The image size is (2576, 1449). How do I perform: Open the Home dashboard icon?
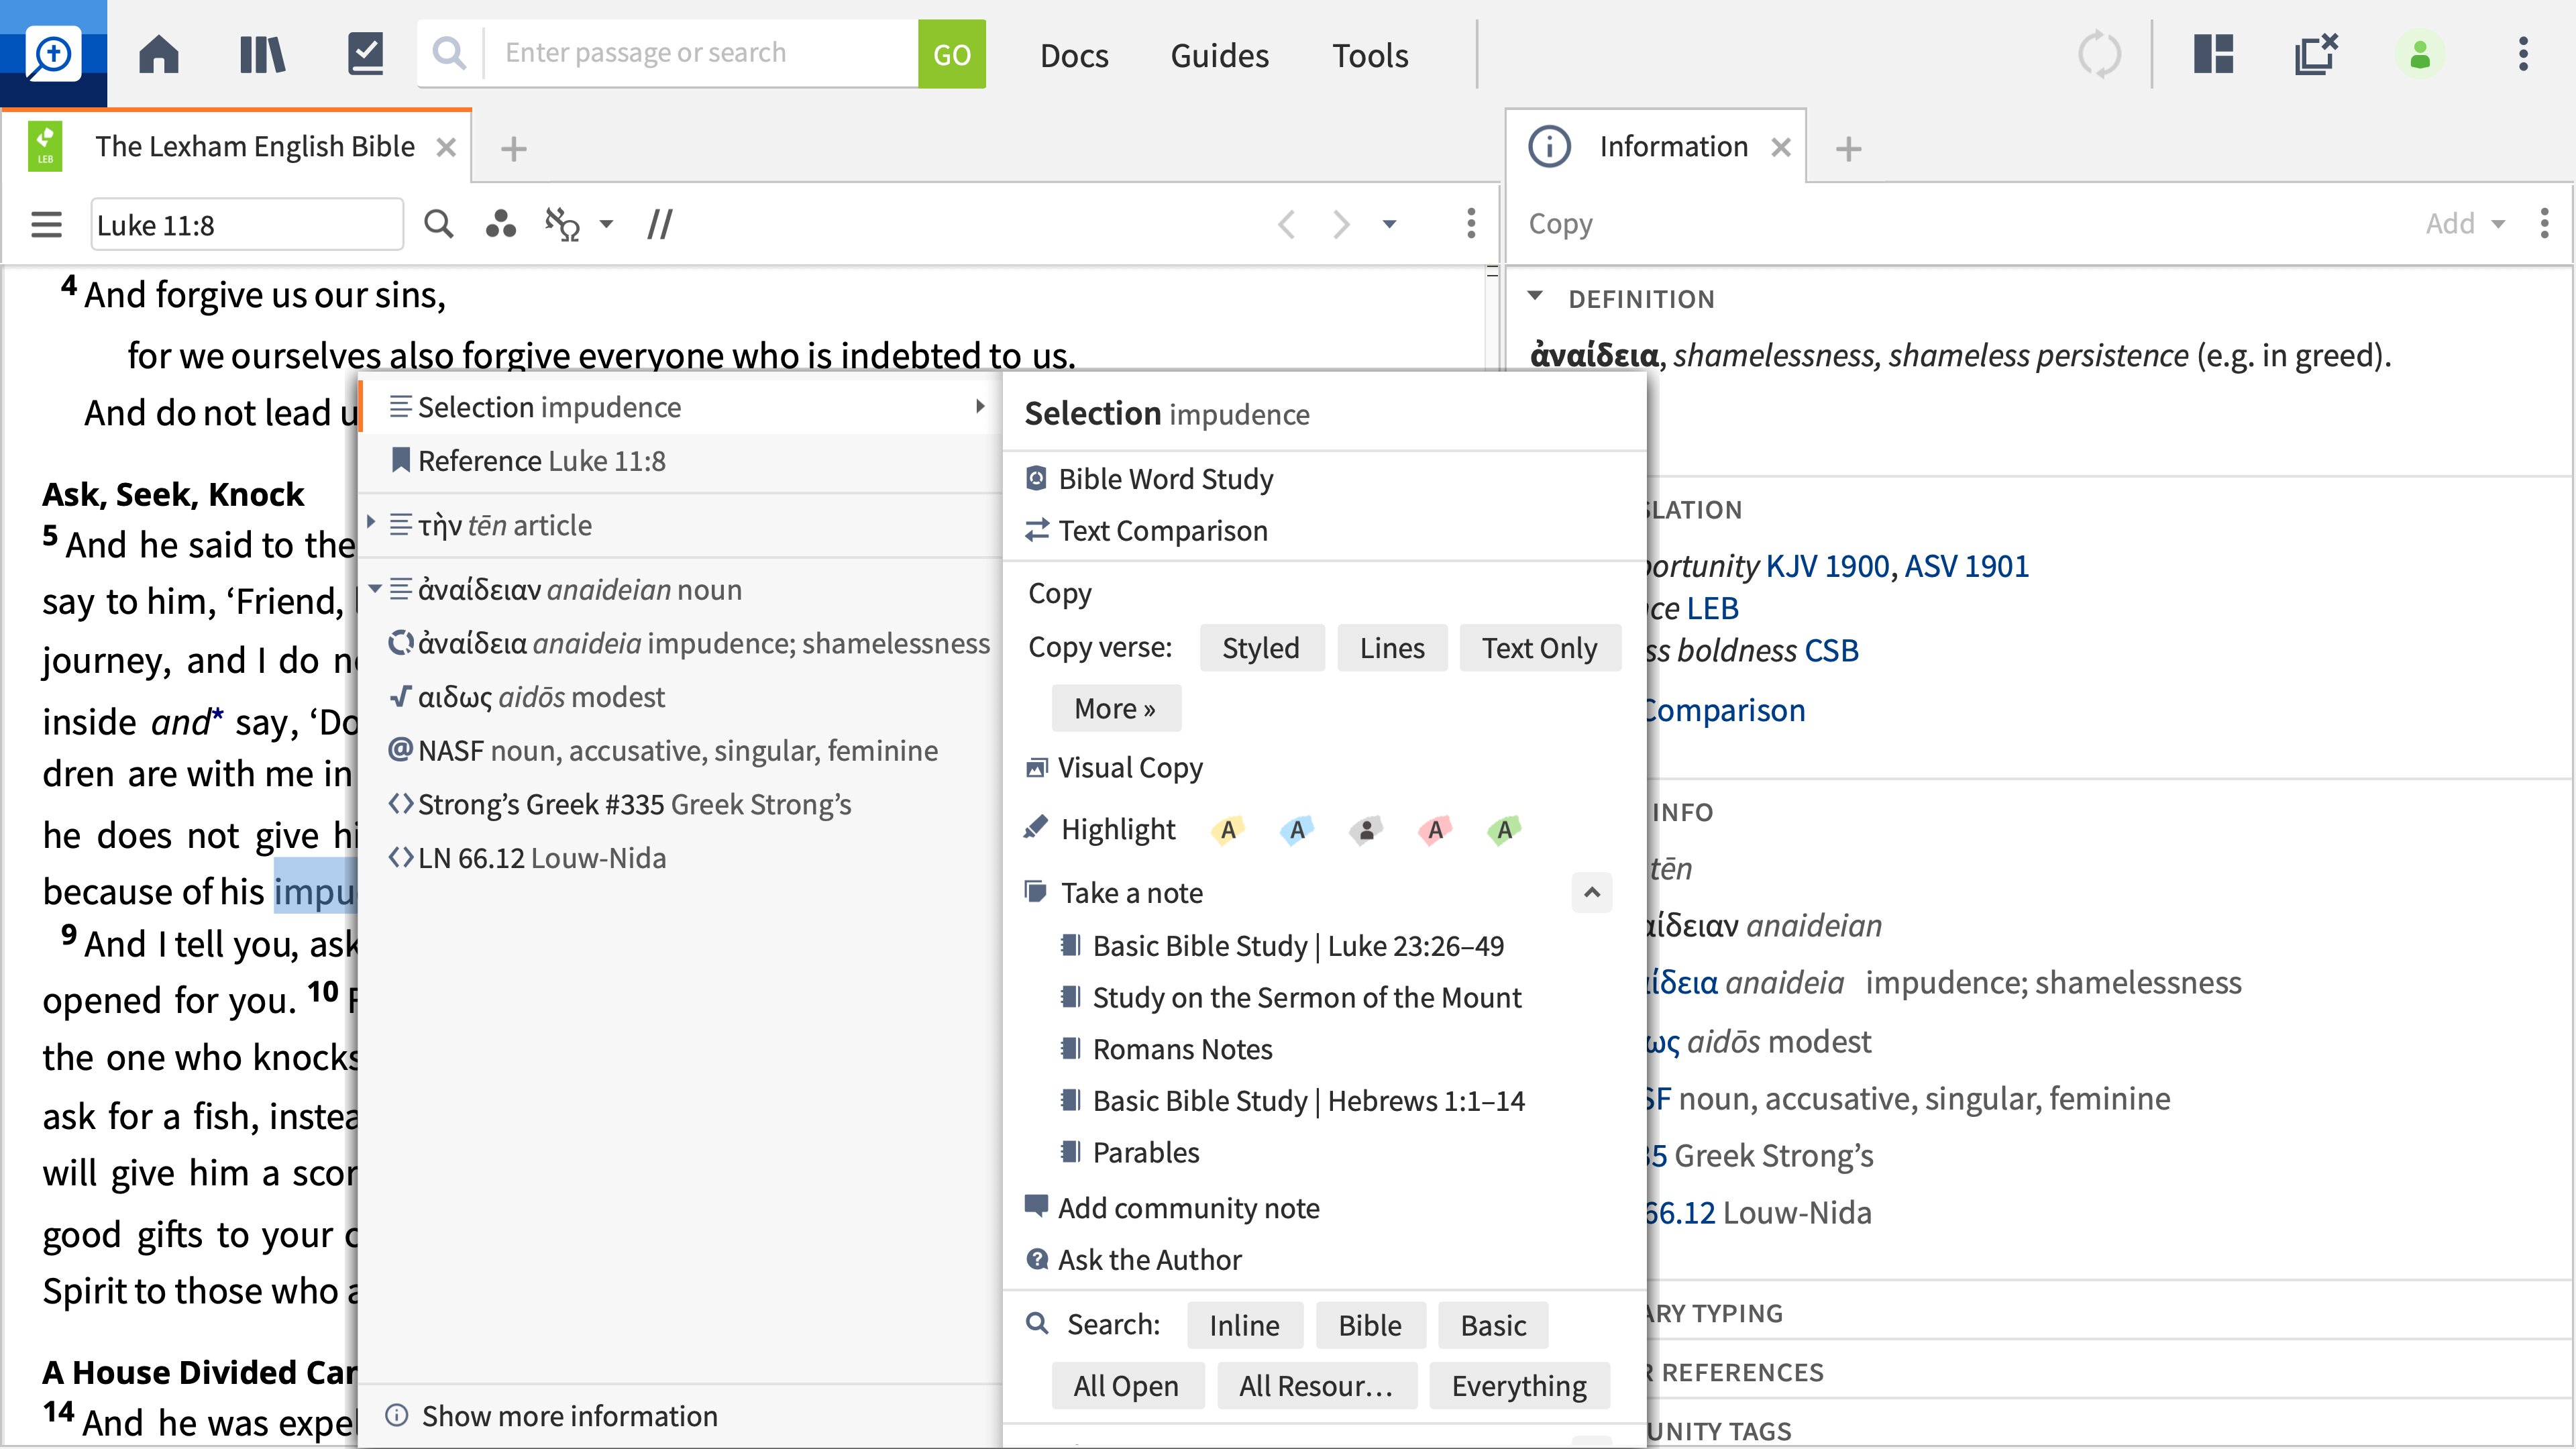pos(158,54)
